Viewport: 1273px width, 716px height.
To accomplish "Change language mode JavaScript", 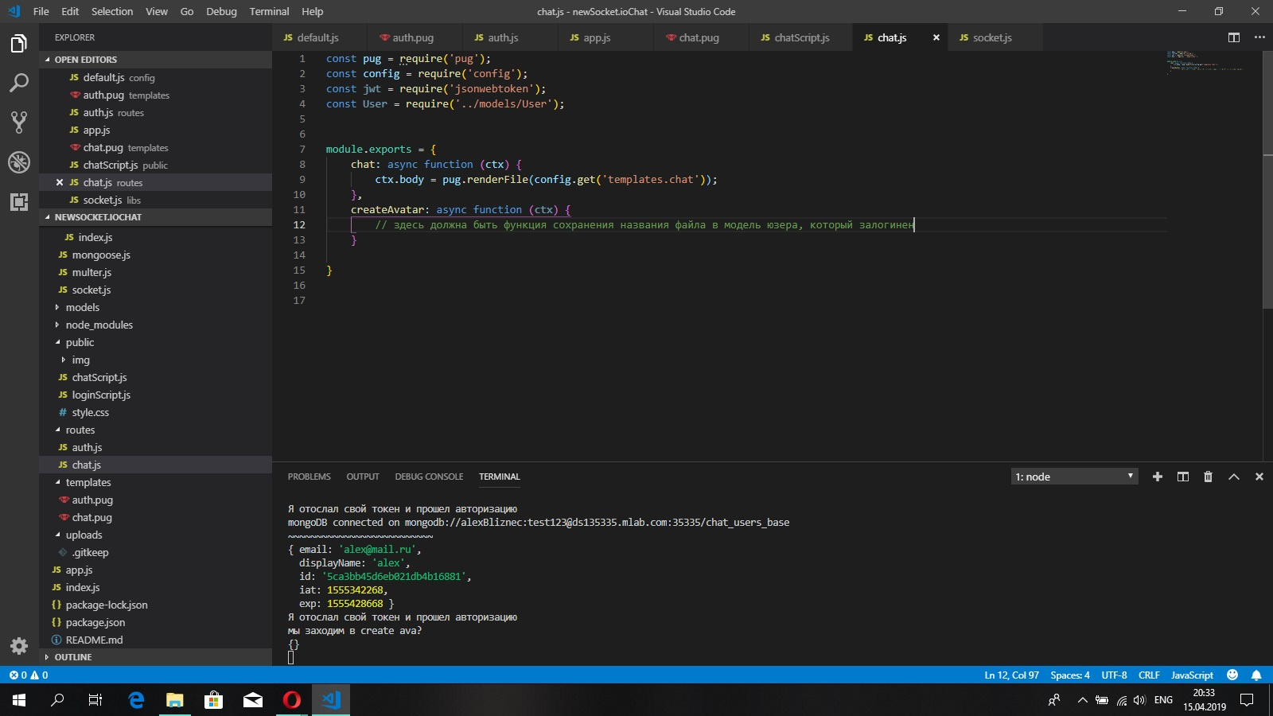I will [x=1192, y=675].
